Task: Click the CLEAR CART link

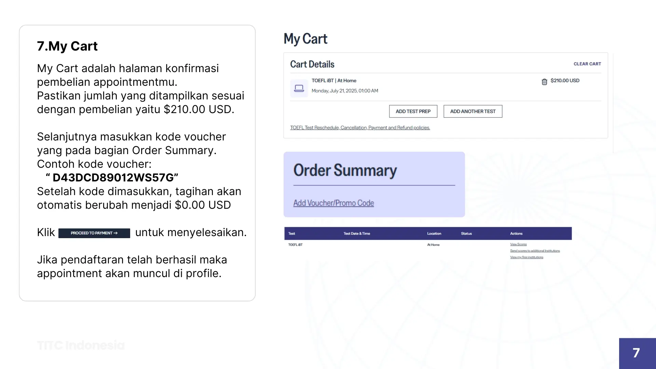Action: click(x=587, y=64)
